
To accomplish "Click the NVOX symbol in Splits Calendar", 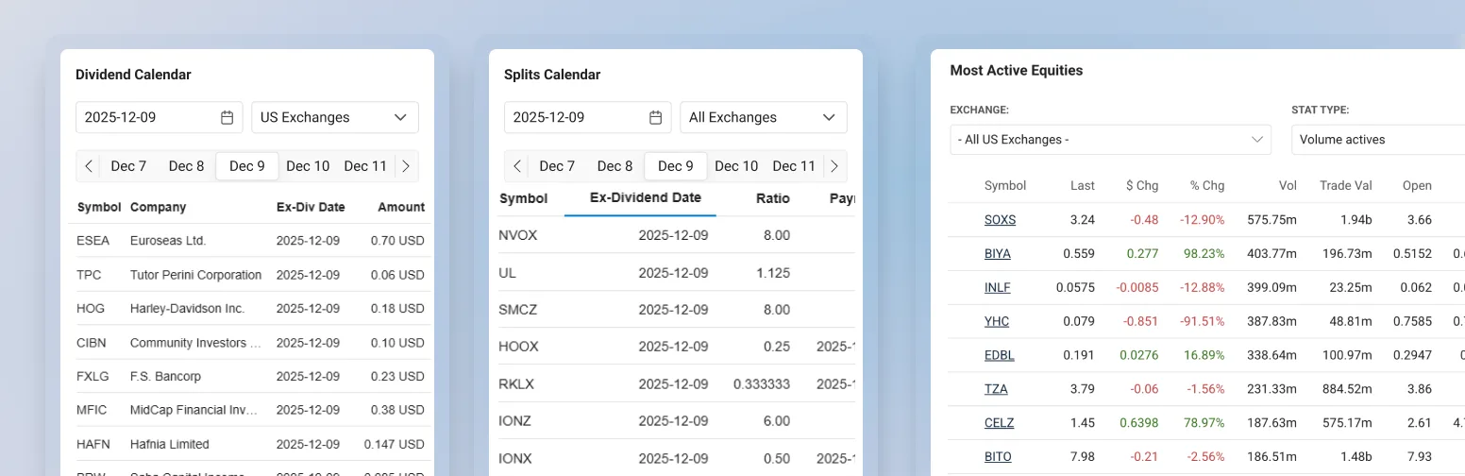I will click(x=518, y=235).
